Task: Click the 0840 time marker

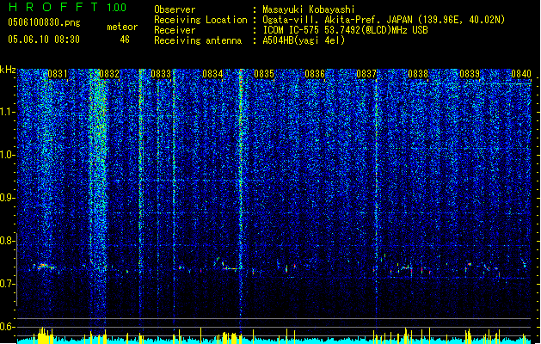Action: pyautogui.click(x=521, y=74)
